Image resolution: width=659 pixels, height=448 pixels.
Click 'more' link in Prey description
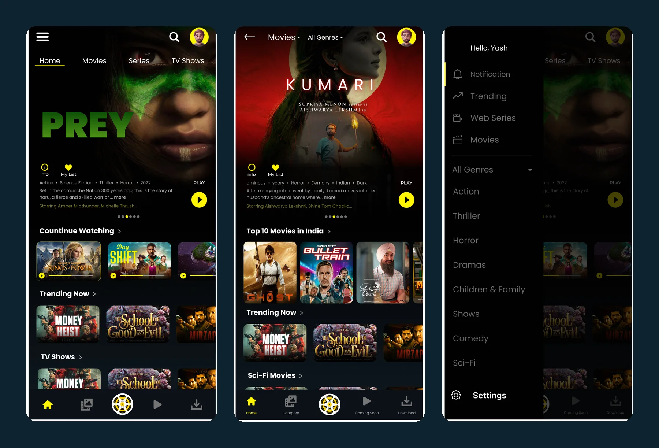point(120,197)
